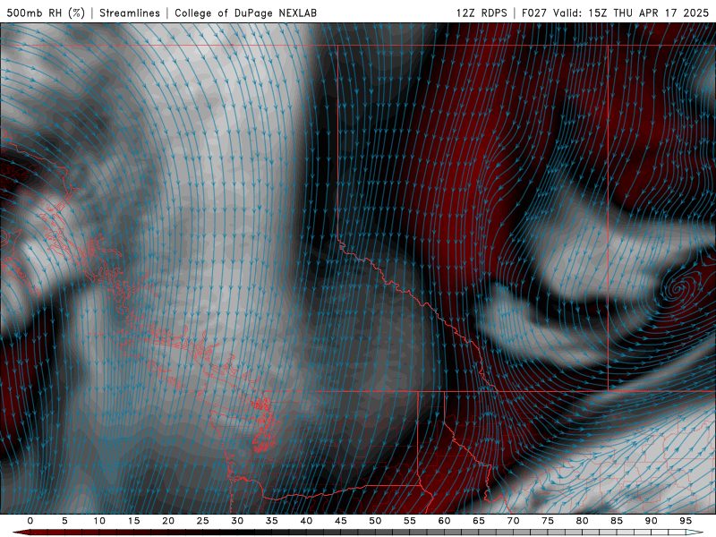
Task: Click the 60 label on the colorbar
Action: 444,521
